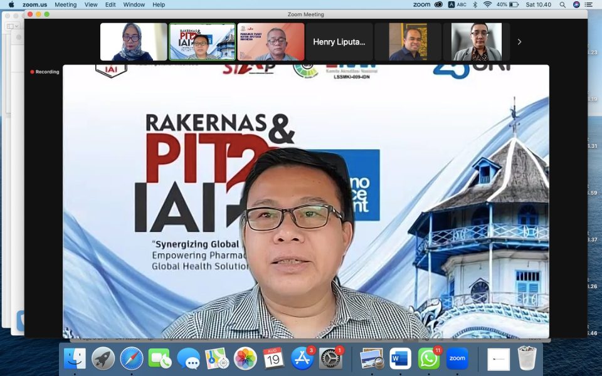Open the Wi-Fi status menu
602x376 pixels.
click(x=487, y=4)
